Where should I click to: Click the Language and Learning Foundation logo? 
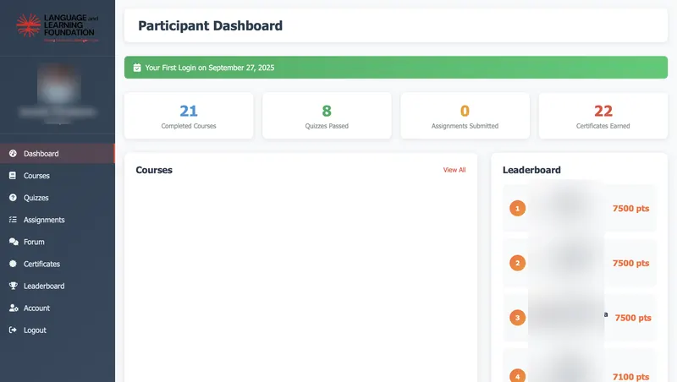click(58, 28)
